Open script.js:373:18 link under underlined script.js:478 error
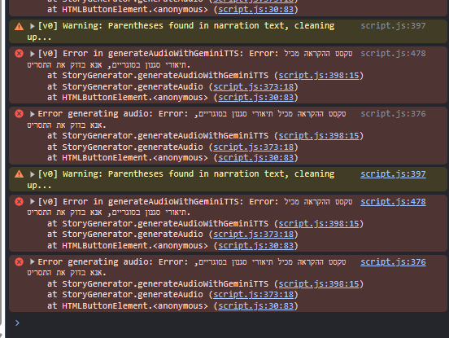The width and height of the screenshot is (449, 338). click(254, 235)
